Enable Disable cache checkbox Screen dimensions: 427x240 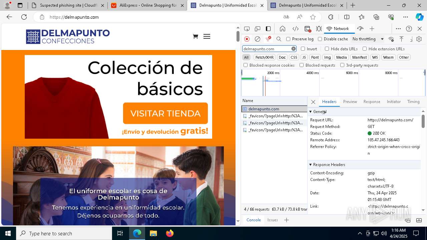[320, 39]
